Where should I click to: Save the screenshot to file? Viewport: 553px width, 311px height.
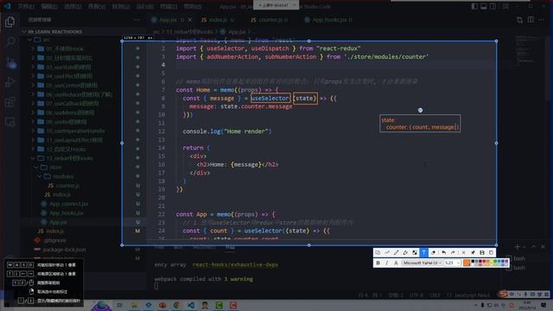[x=482, y=252]
